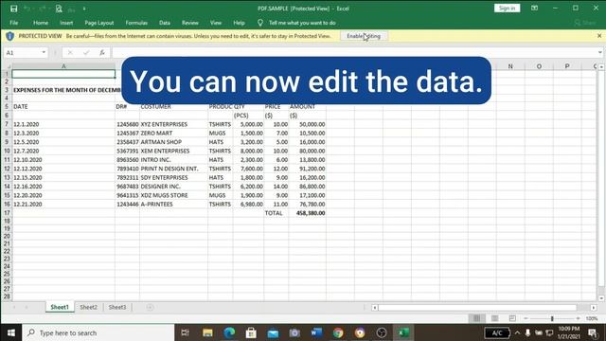Image resolution: width=606 pixels, height=341 pixels.
Task: Switch to the Home ribbon tab
Action: click(41, 23)
